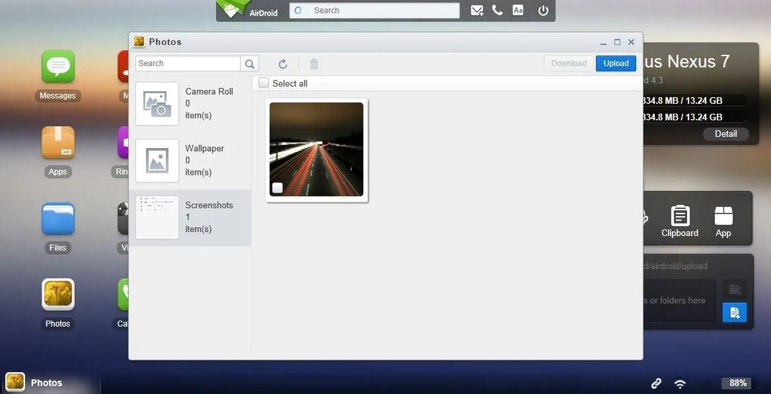Click the Wallpaper album thumbnail image
Image resolution: width=771 pixels, height=394 pixels.
157,161
